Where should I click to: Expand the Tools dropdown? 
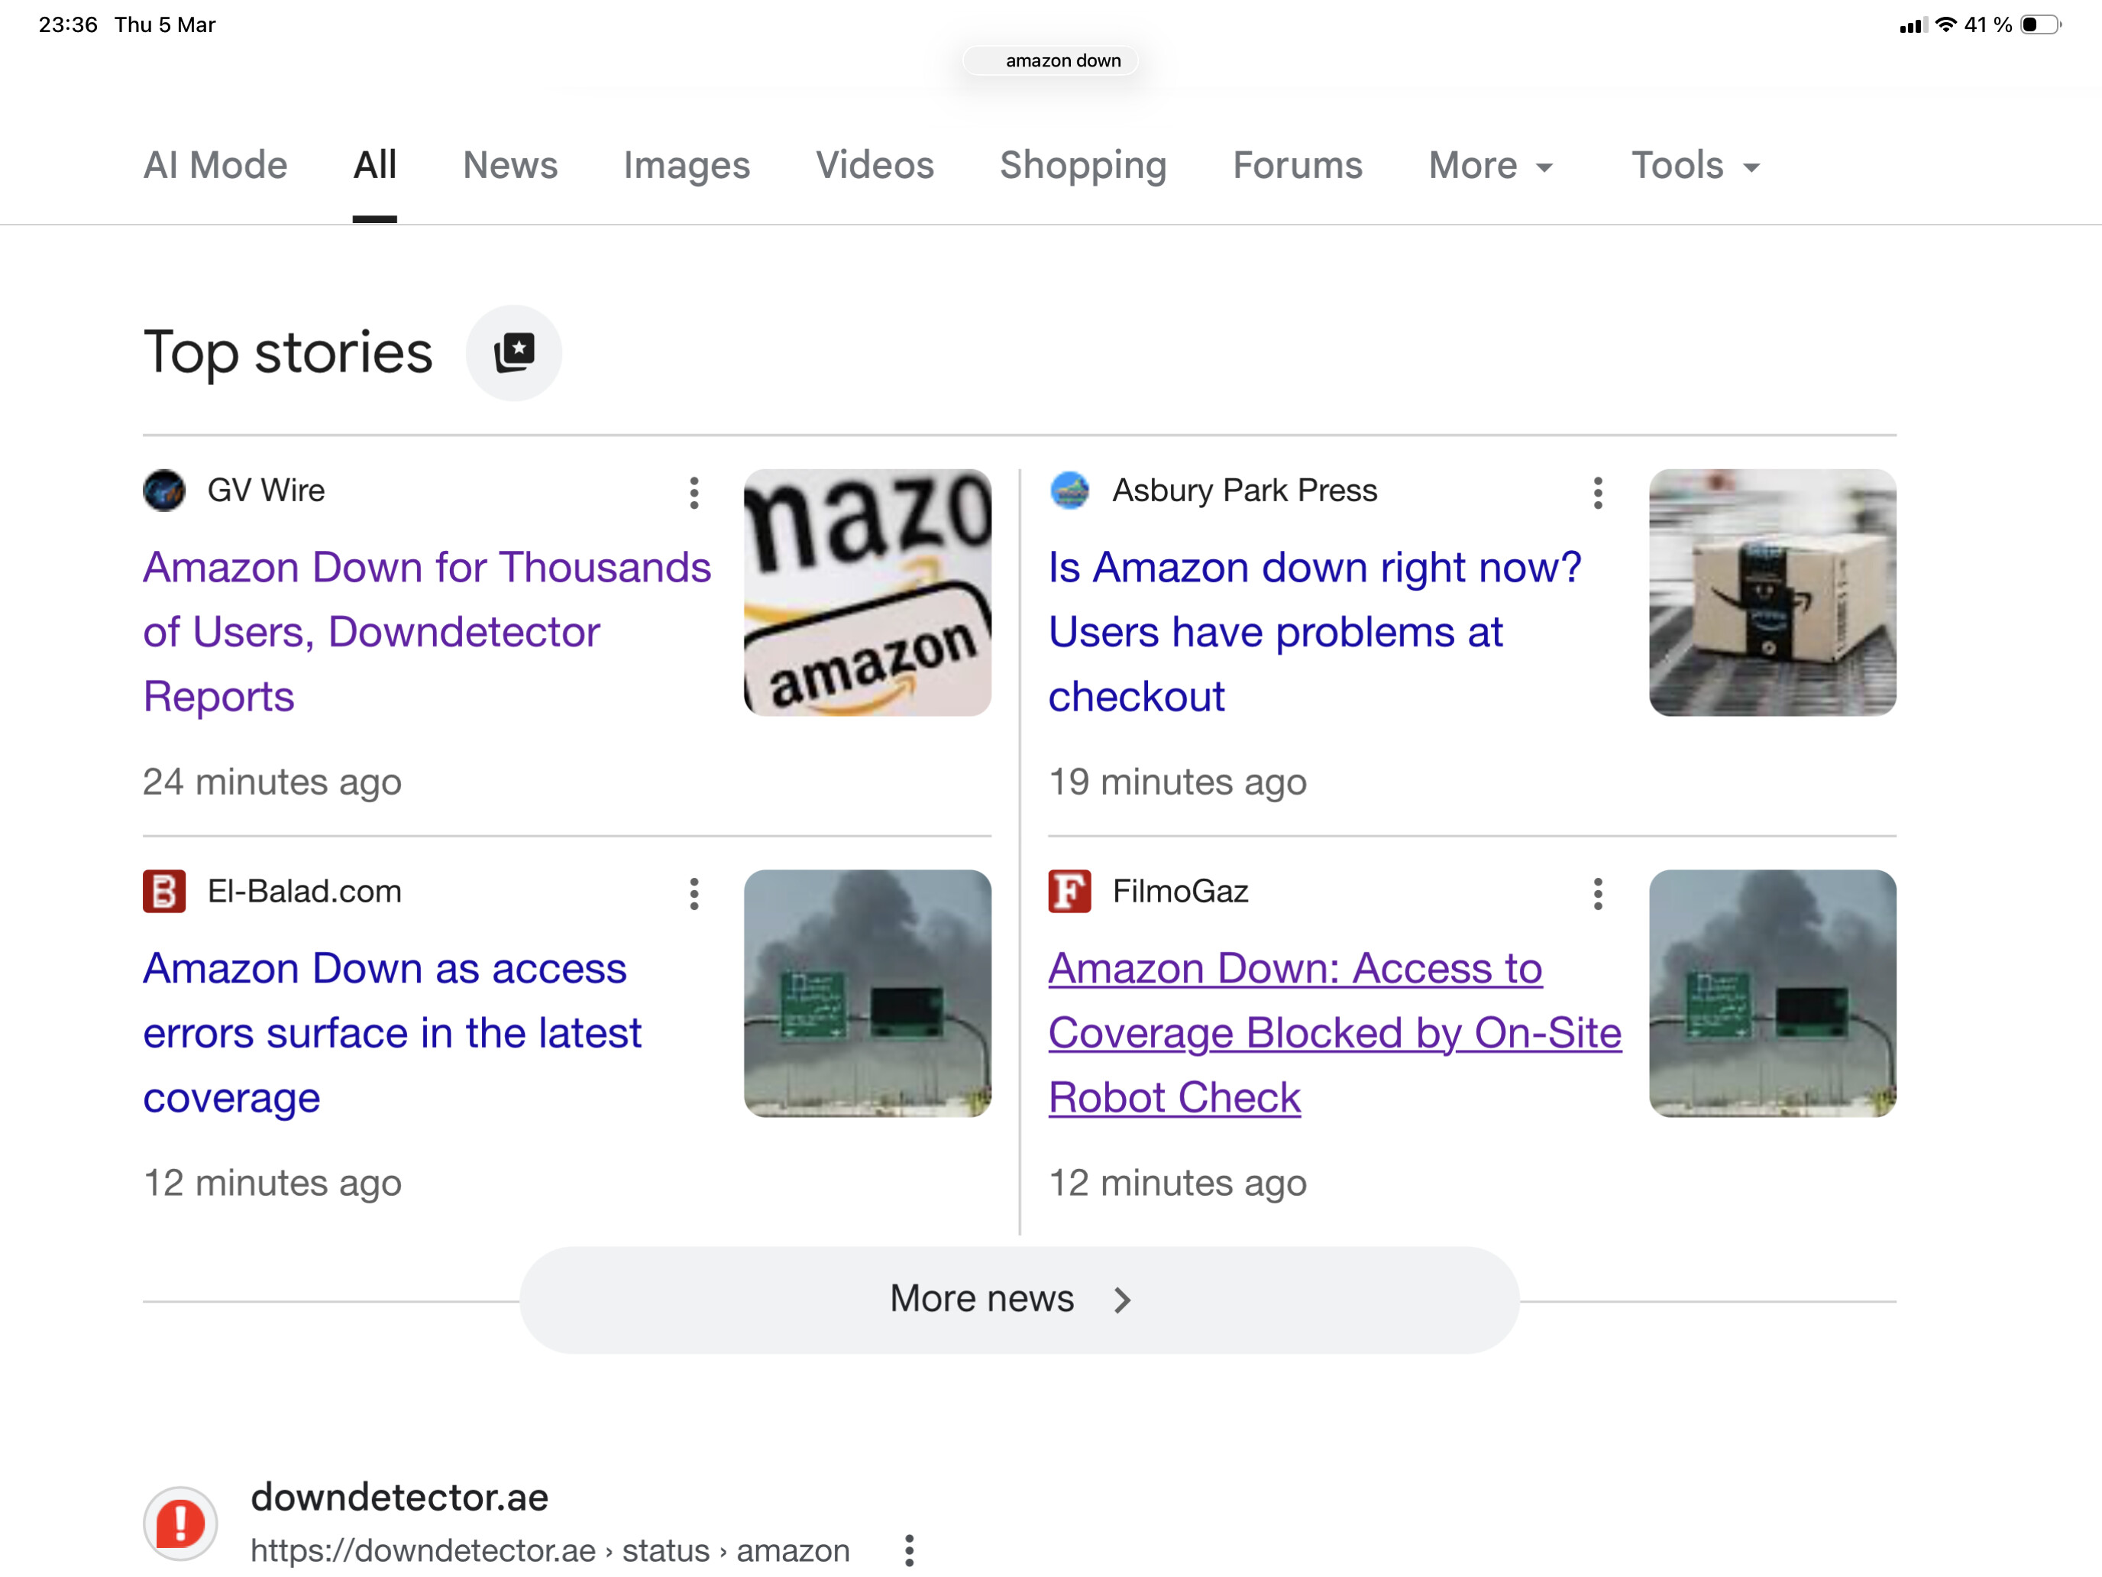tap(1694, 165)
